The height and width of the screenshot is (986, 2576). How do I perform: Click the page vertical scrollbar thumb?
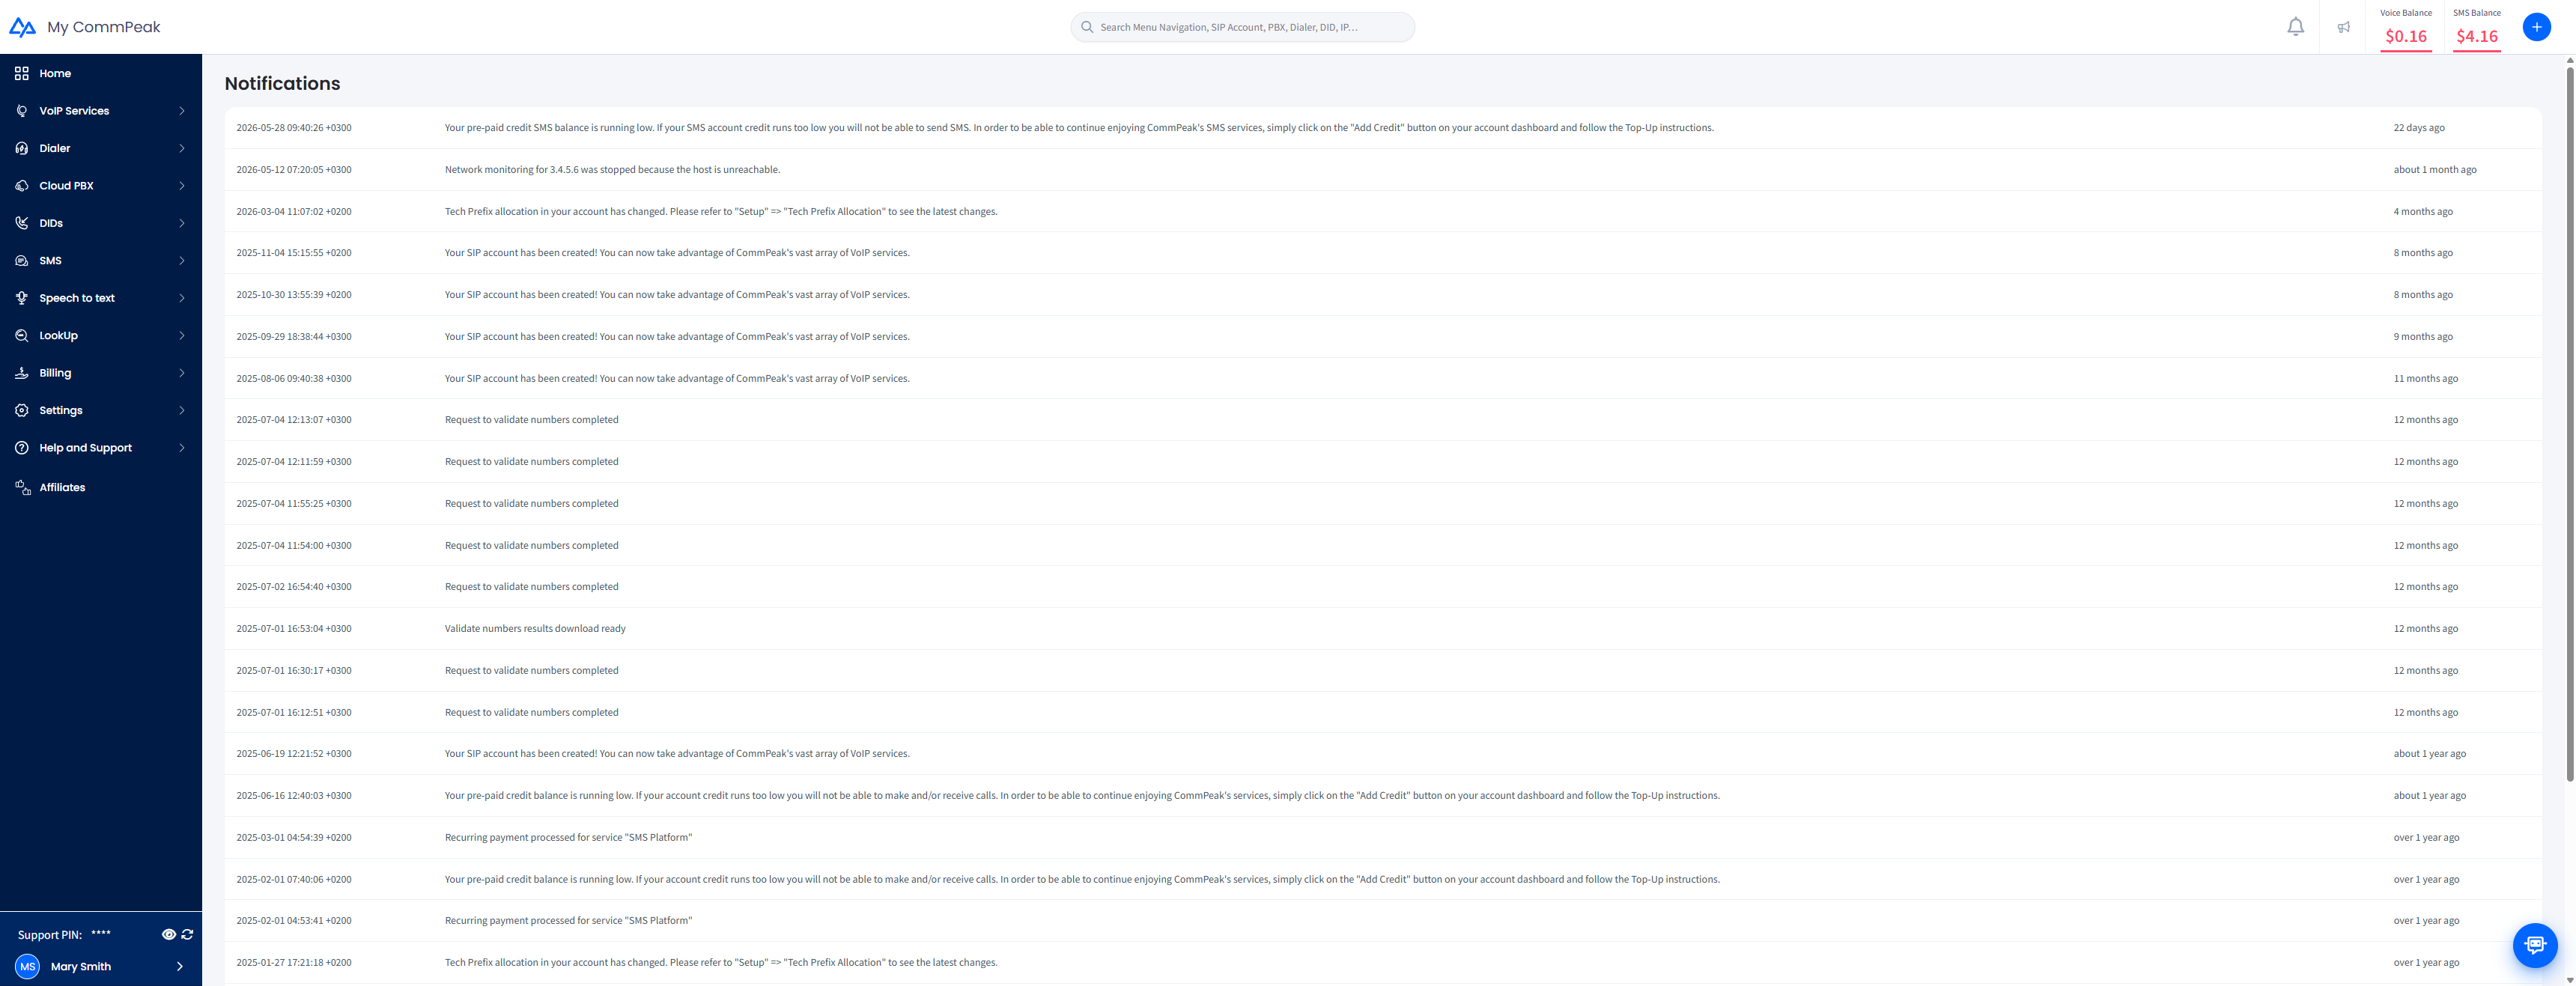[2569, 424]
